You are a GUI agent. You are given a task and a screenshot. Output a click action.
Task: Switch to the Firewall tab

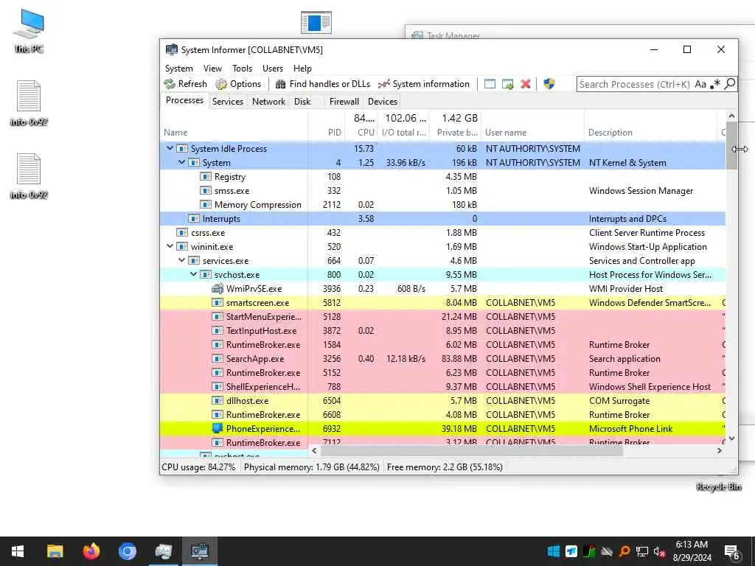(344, 102)
